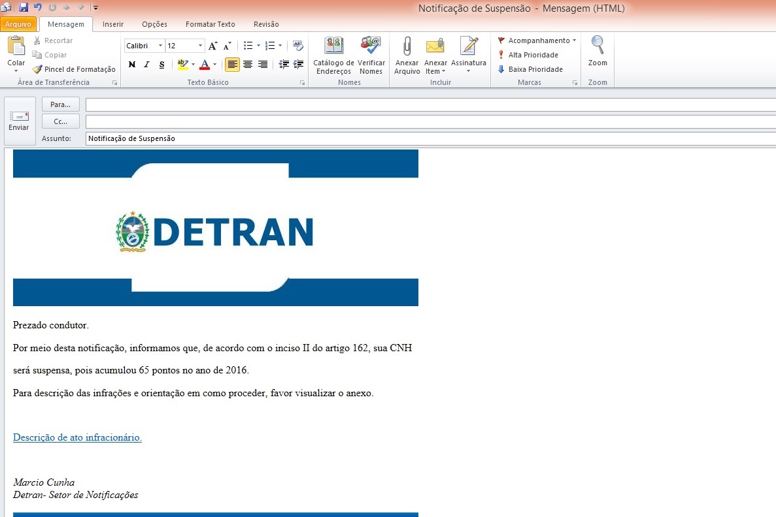Switch to the Inserir ribbon tab
The width and height of the screenshot is (776, 517).
click(112, 23)
